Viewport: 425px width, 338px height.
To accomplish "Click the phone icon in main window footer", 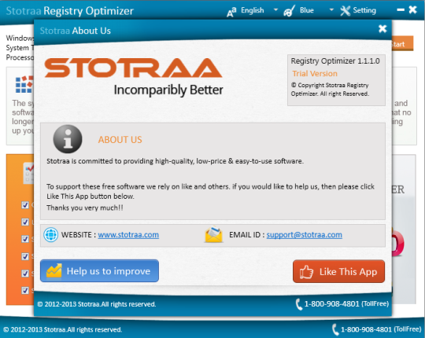I will (x=335, y=329).
